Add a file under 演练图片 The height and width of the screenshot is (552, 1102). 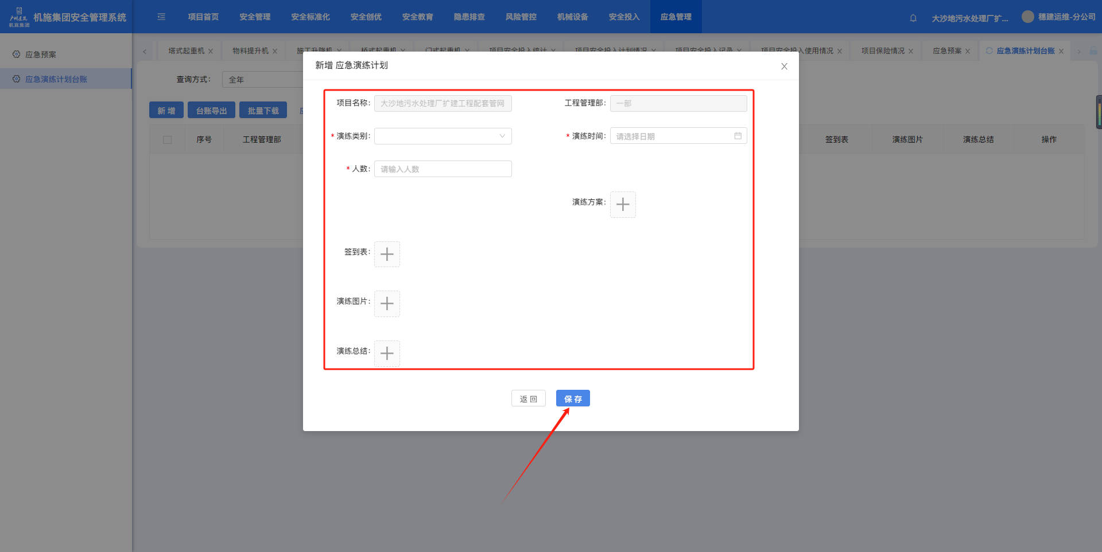pyautogui.click(x=387, y=304)
